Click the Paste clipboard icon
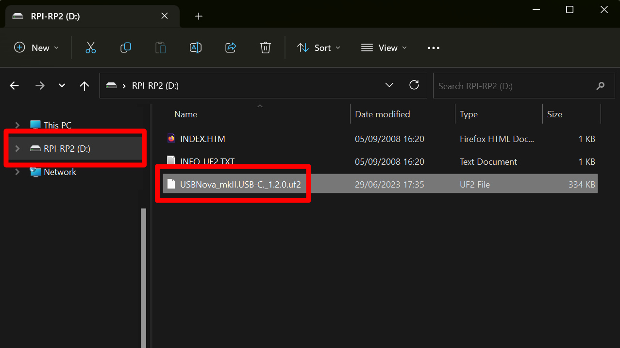Viewport: 620px width, 348px height. (161, 47)
